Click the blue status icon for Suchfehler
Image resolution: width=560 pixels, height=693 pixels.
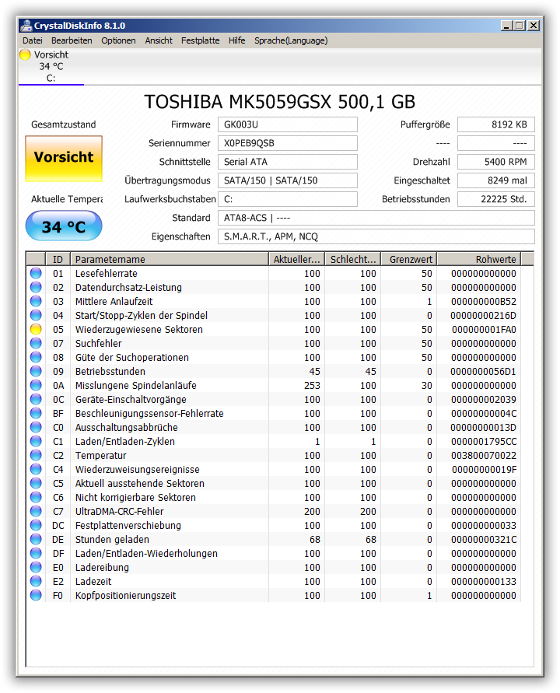point(36,344)
